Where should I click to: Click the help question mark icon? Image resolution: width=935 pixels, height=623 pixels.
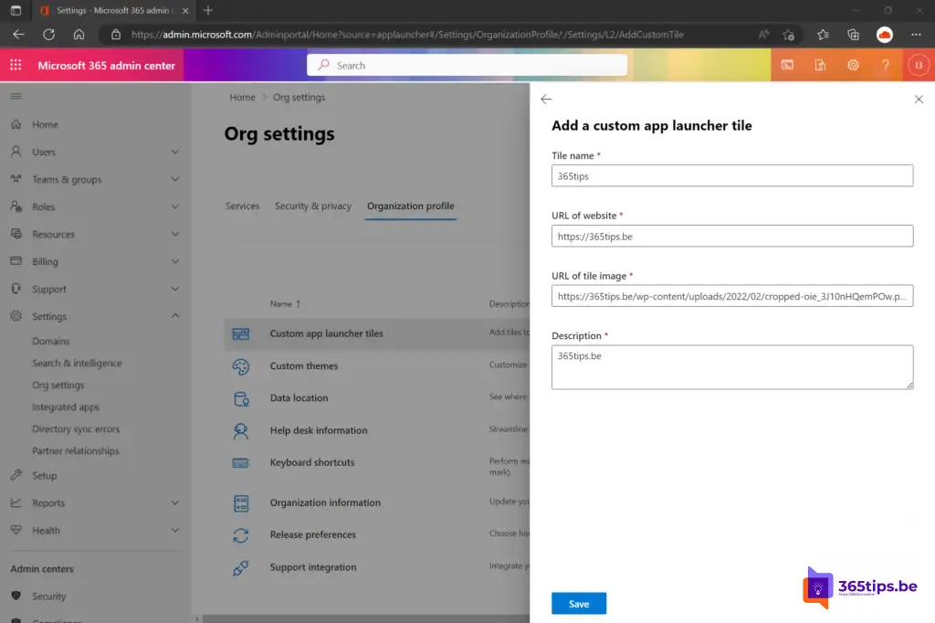[886, 65]
